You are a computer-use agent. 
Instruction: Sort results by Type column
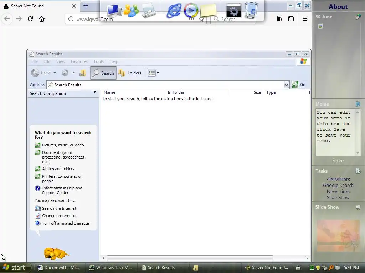pyautogui.click(x=284, y=92)
